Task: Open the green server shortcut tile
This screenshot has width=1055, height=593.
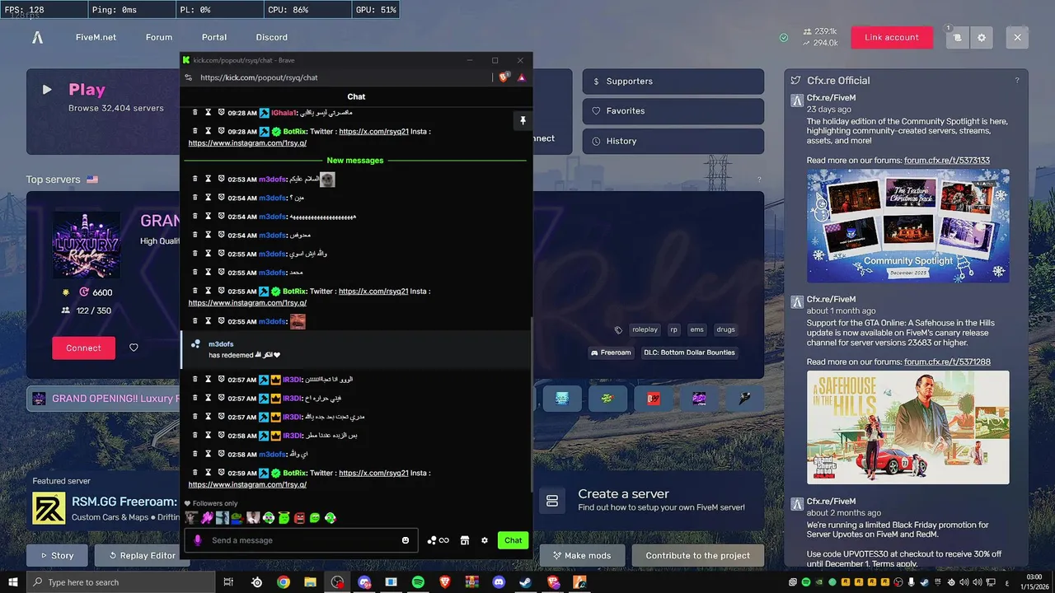Action: [607, 399]
